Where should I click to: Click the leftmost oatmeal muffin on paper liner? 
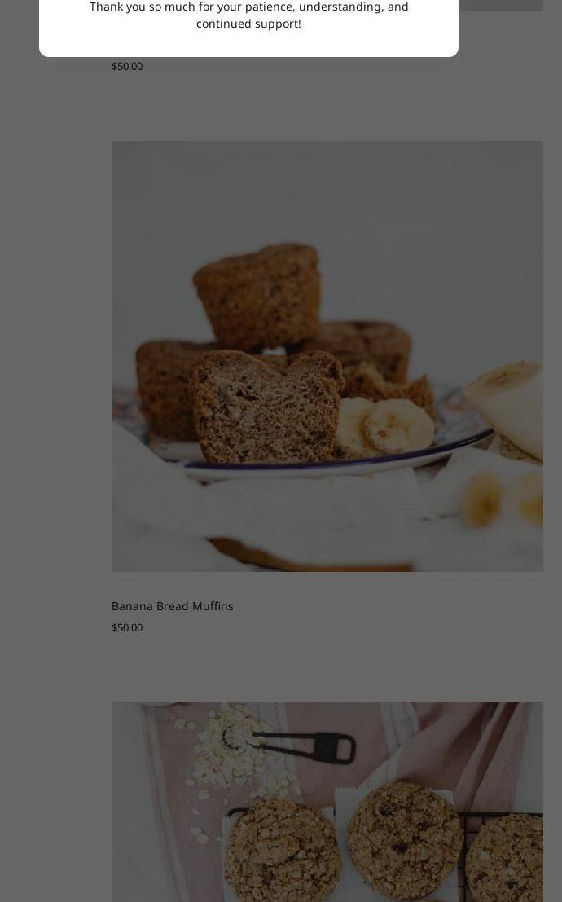click(x=283, y=848)
